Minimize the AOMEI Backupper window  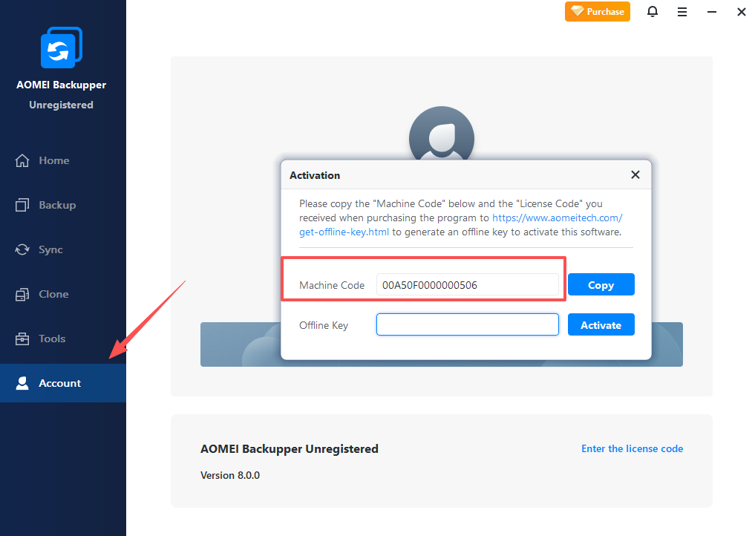point(712,12)
